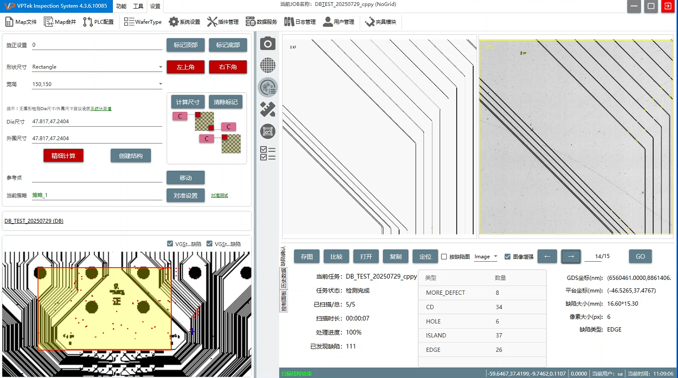Toggle the first VGSt...缺陷 checkbox
This screenshot has height=378, width=678.
coord(170,244)
